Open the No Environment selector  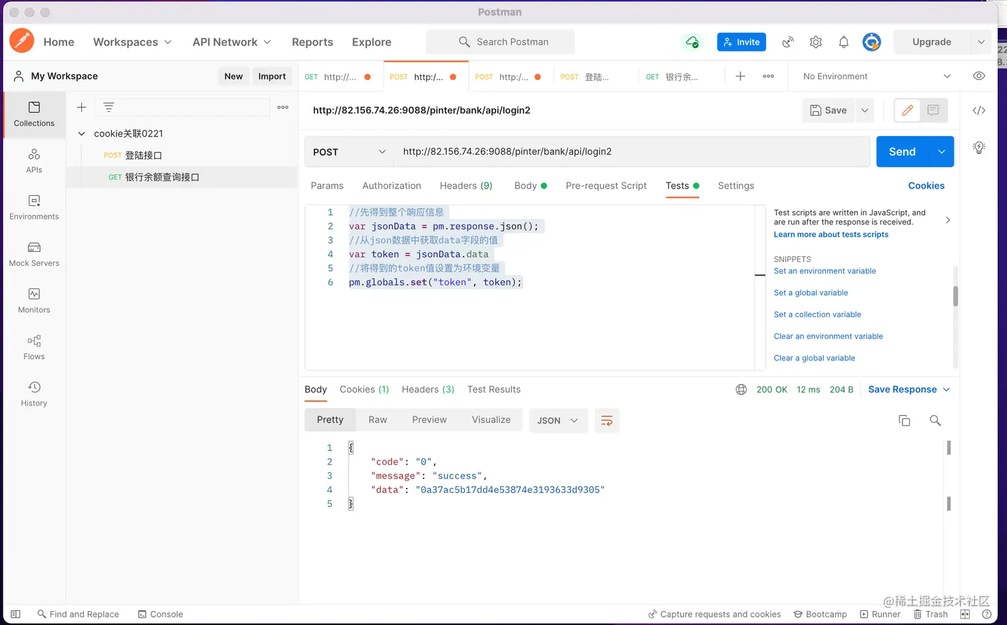coord(876,77)
